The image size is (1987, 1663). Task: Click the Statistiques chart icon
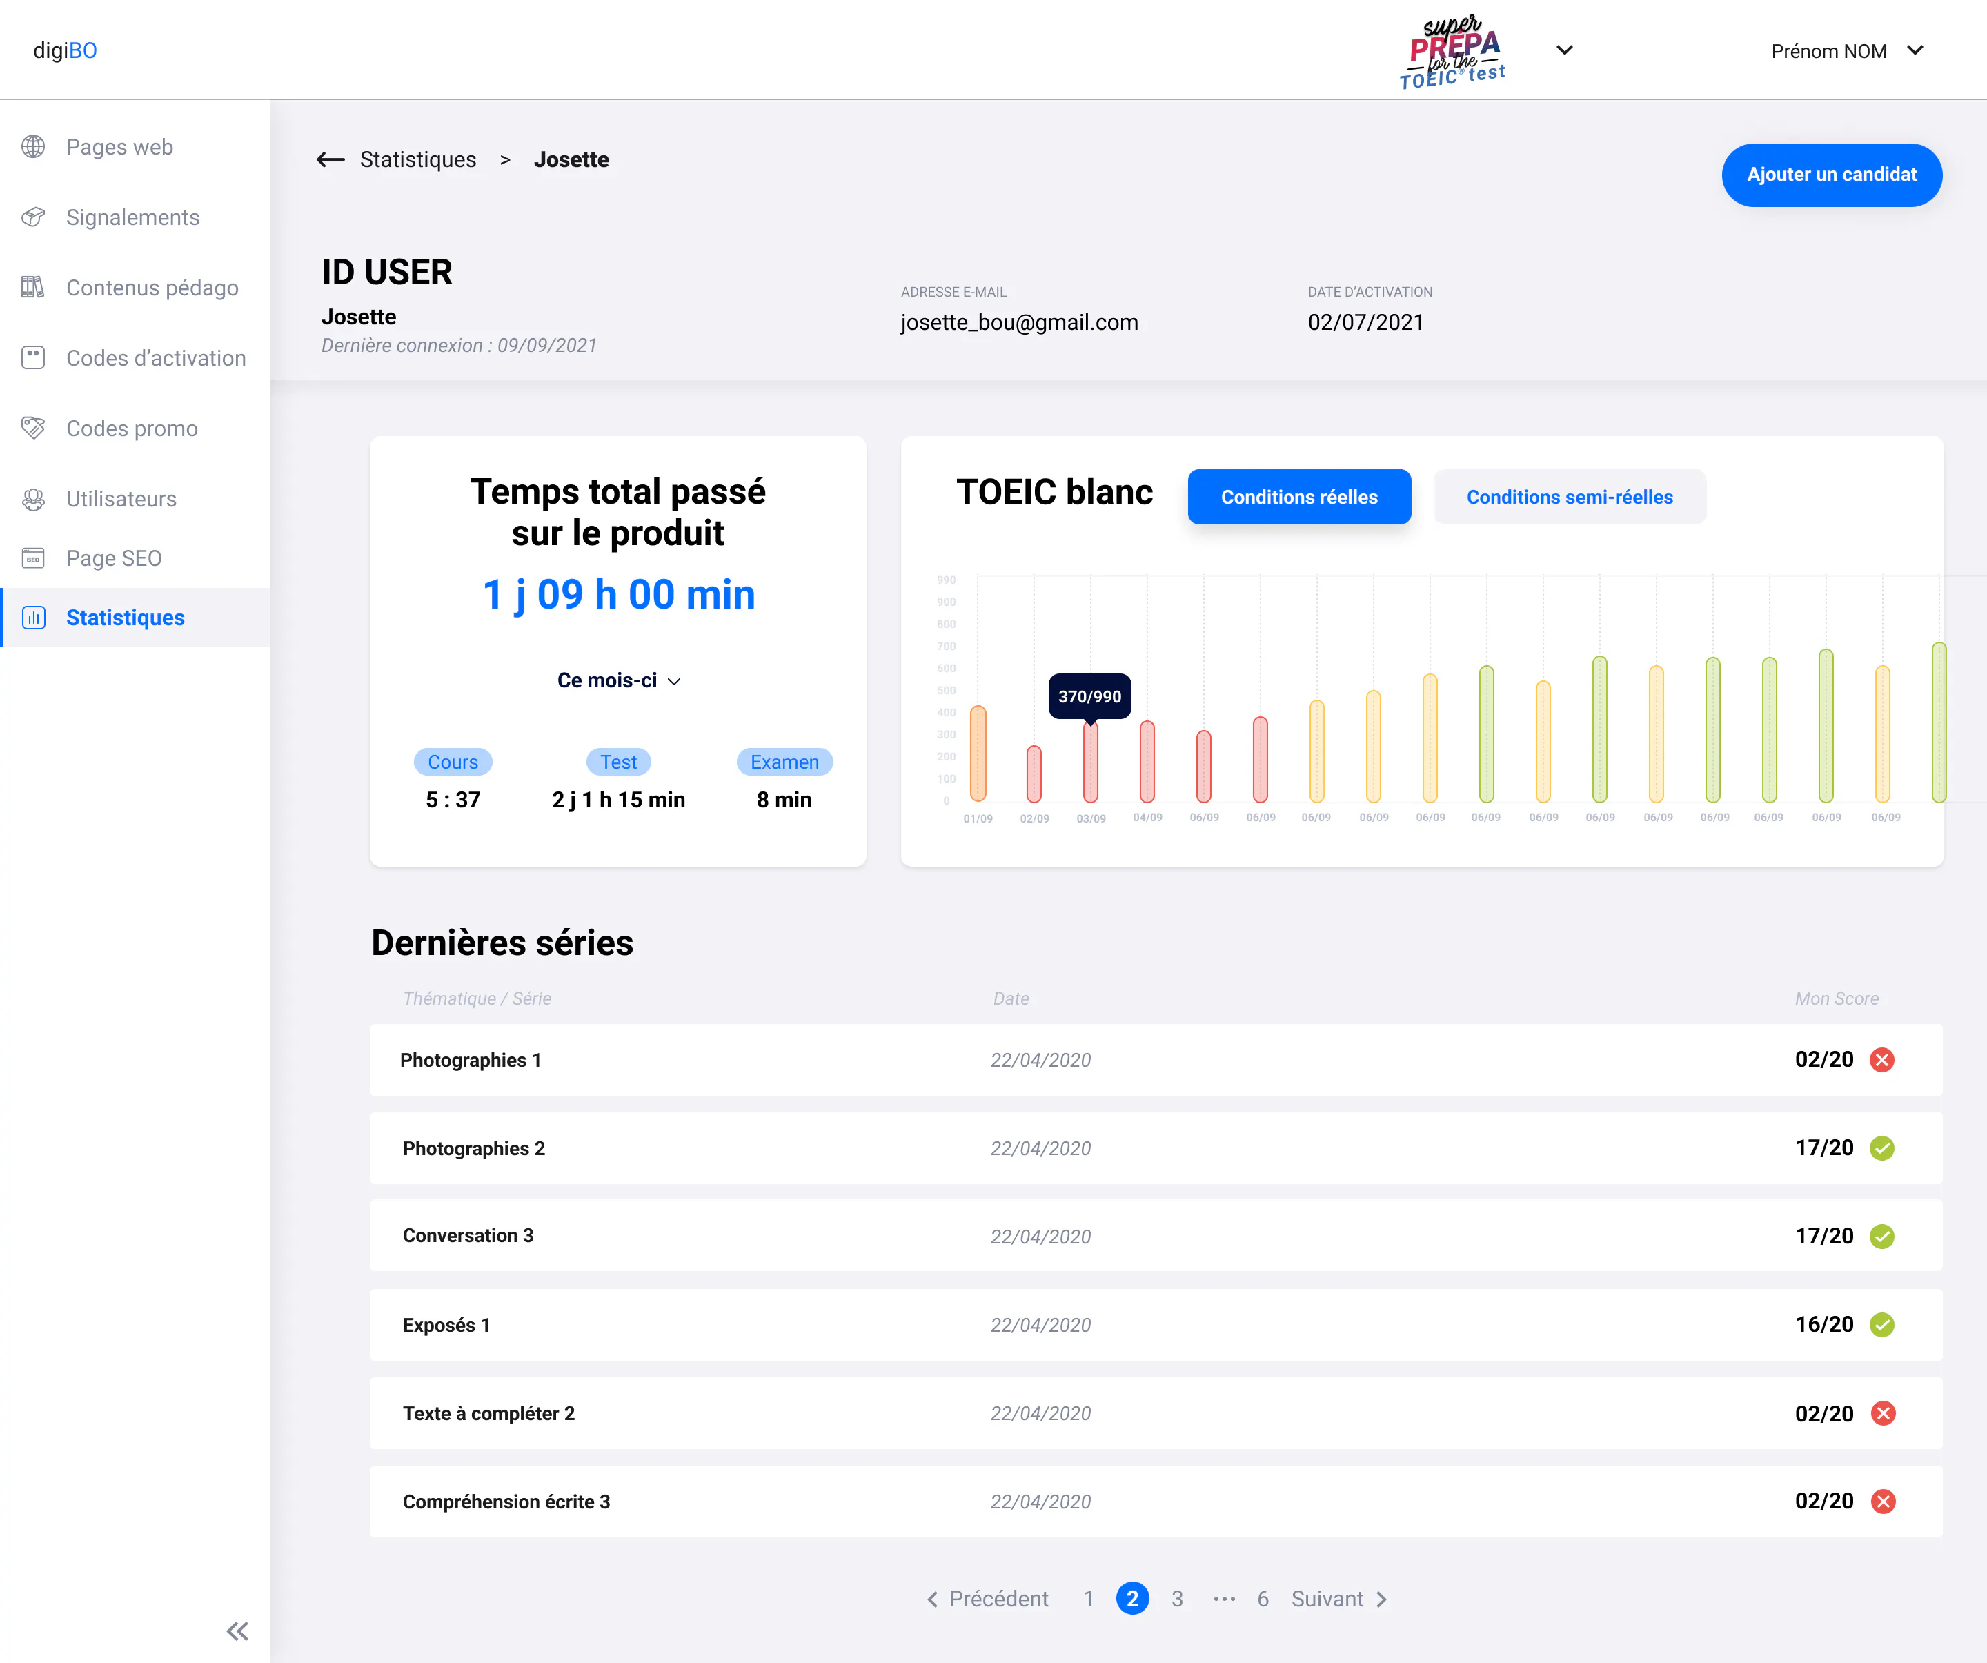click(33, 618)
